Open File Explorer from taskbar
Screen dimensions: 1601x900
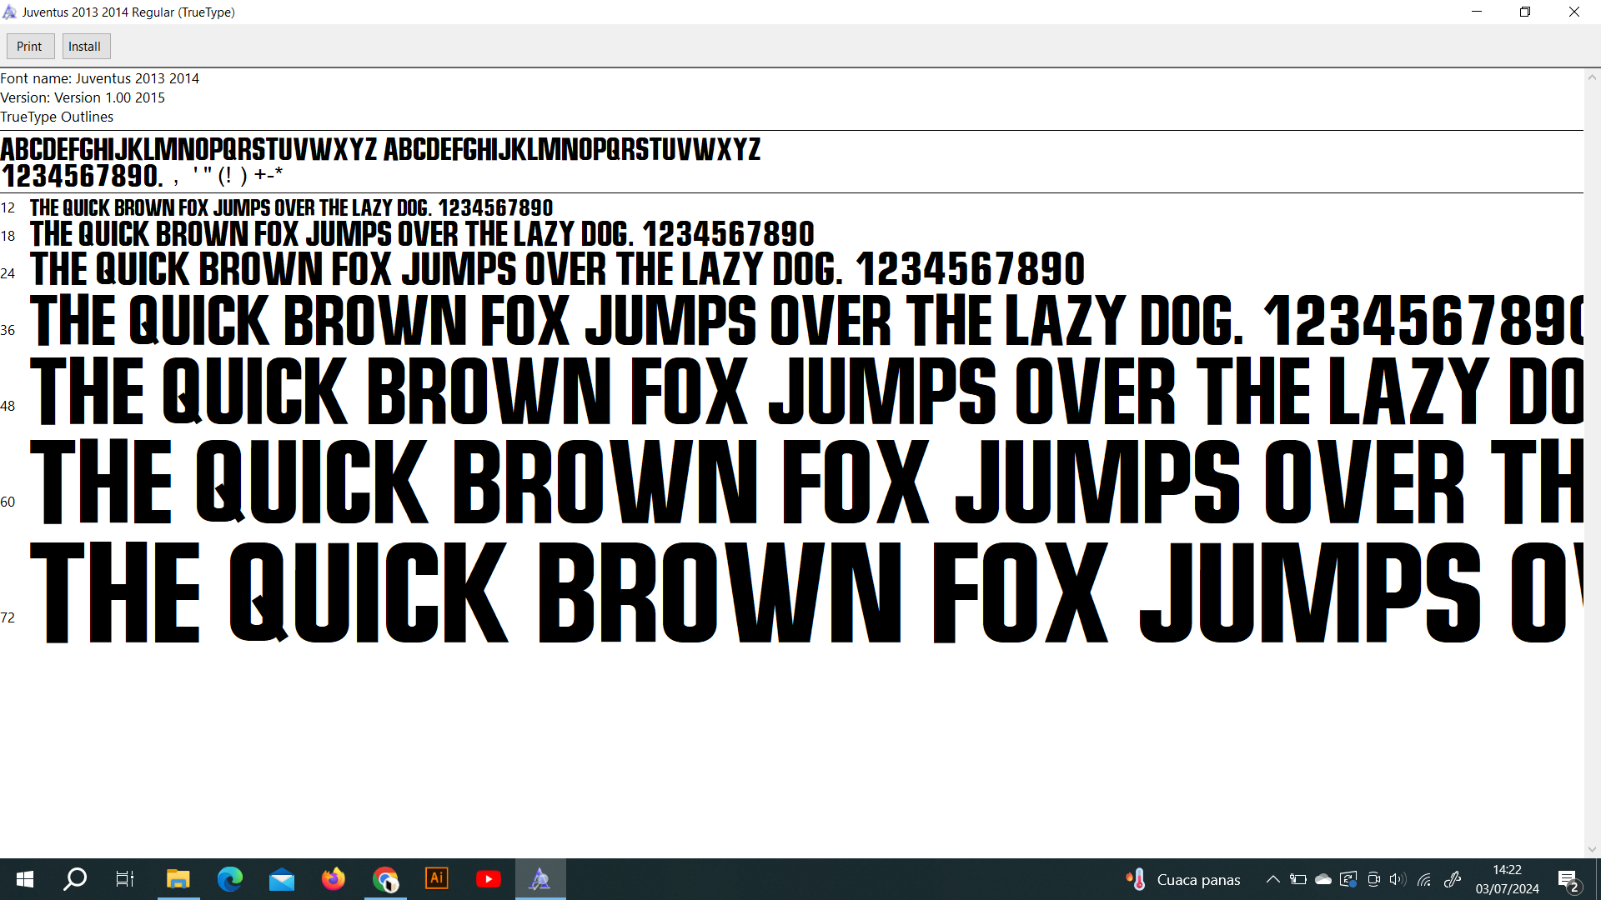[x=178, y=879]
